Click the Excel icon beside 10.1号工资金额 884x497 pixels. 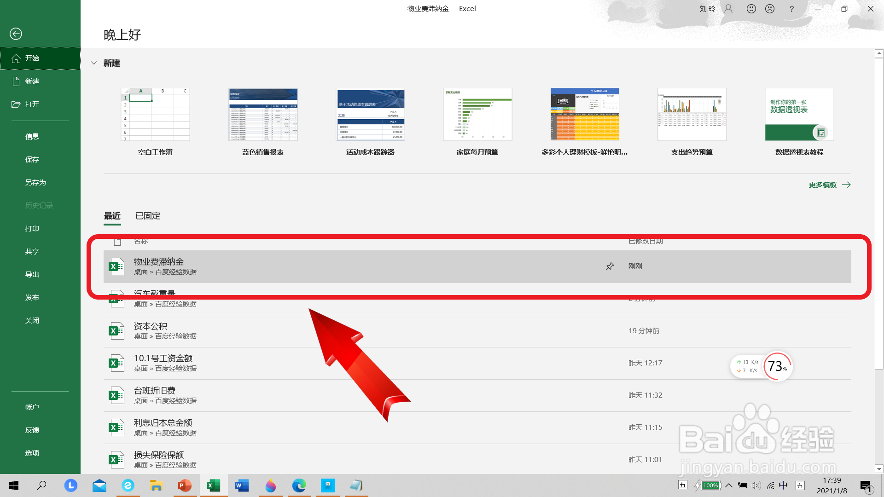tap(116, 363)
